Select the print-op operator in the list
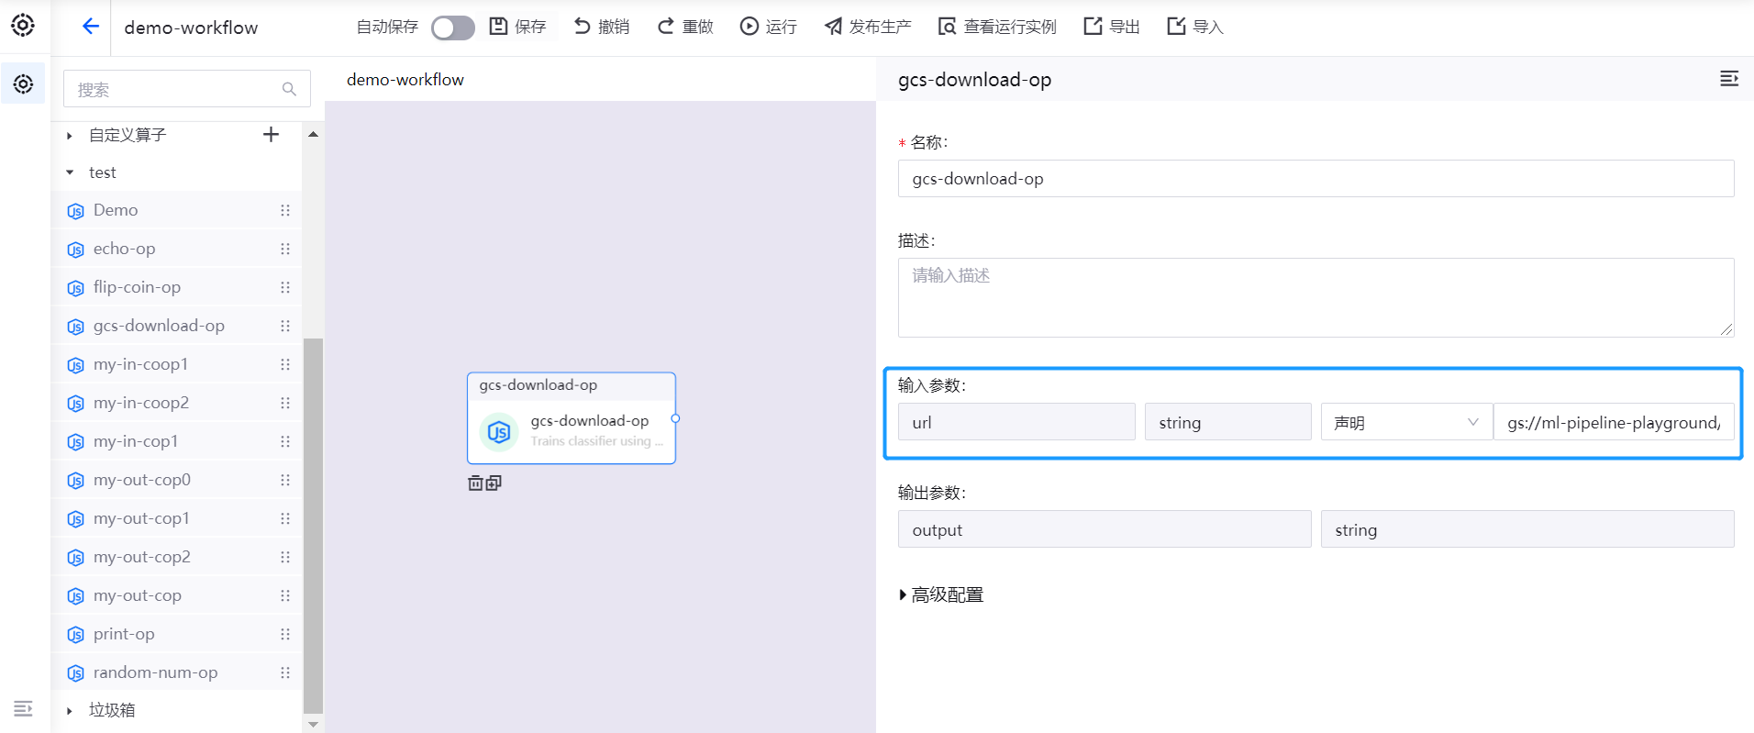This screenshot has height=733, width=1754. pyautogui.click(x=124, y=634)
